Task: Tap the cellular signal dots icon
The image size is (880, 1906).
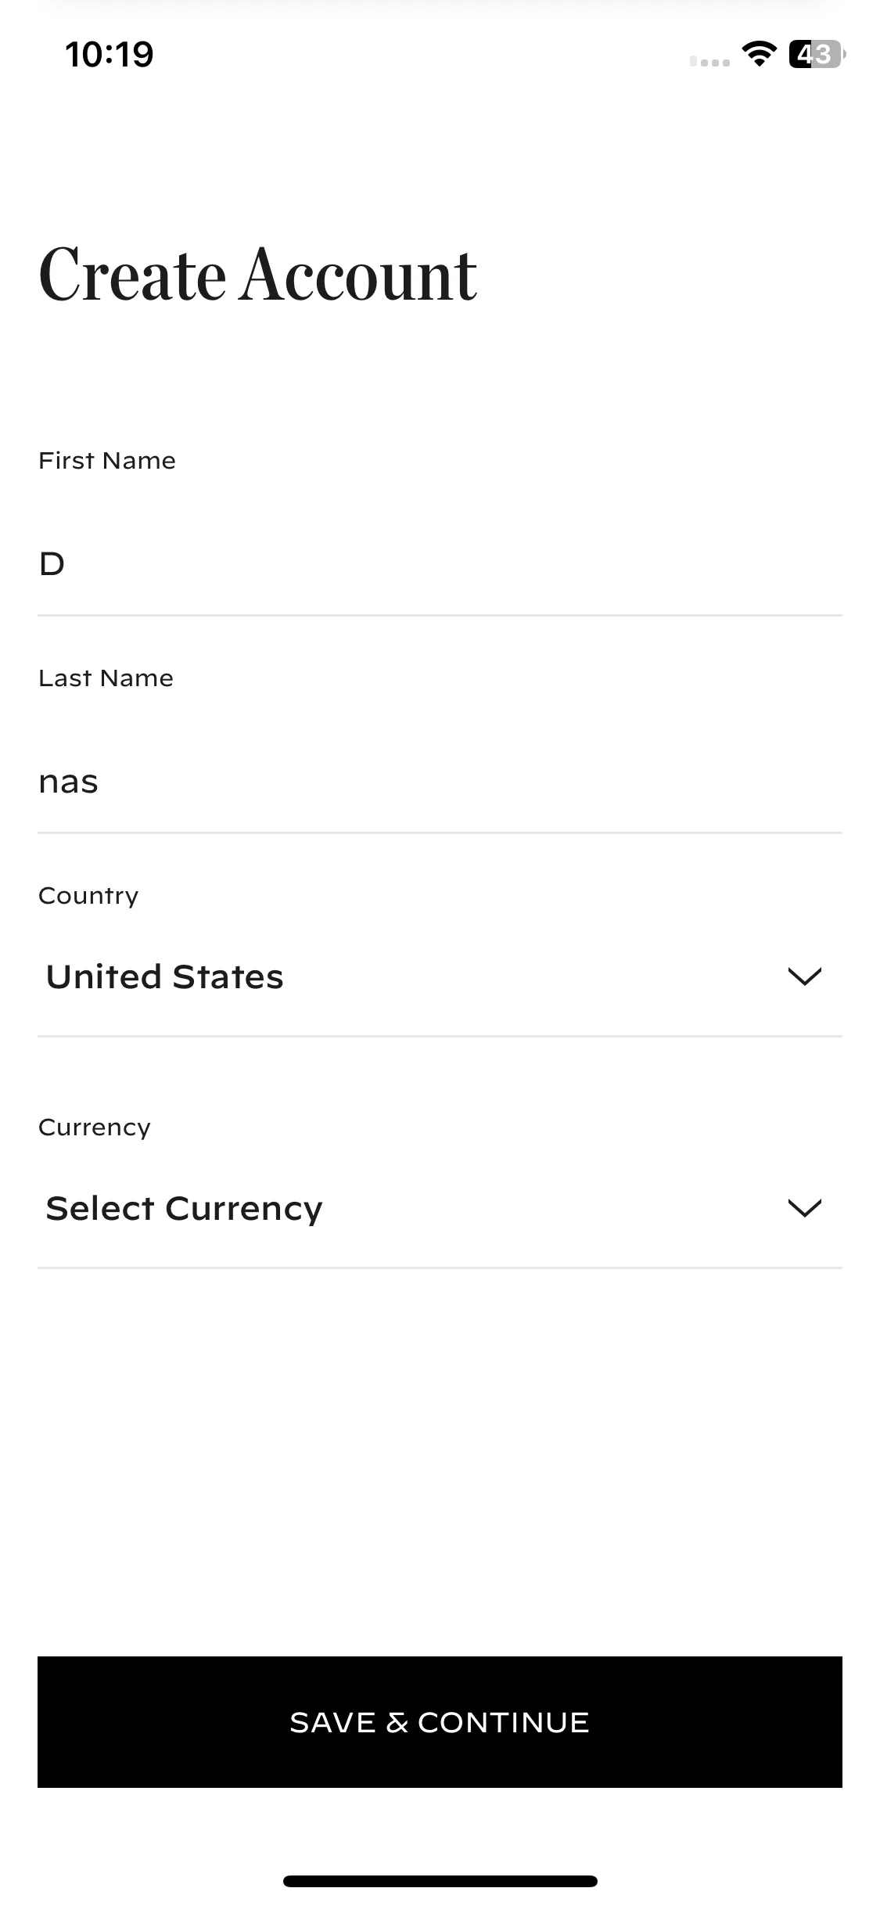Action: (x=709, y=62)
